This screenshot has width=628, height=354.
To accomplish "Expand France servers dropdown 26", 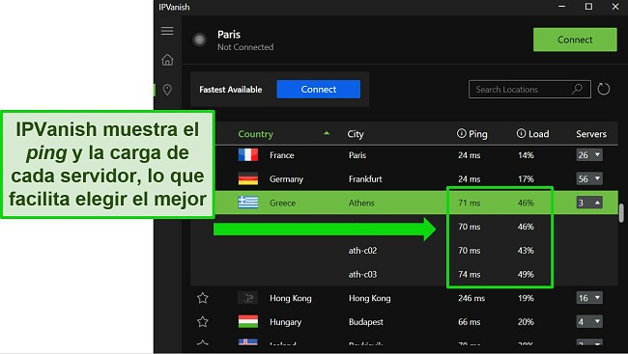I will tap(589, 154).
